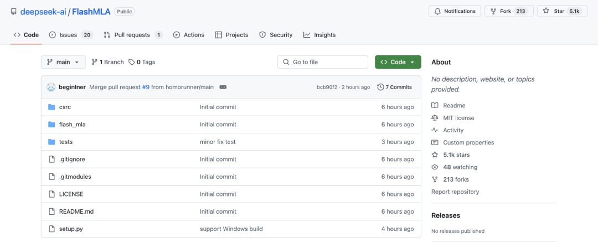Open the .gitmodules file

tap(75, 177)
